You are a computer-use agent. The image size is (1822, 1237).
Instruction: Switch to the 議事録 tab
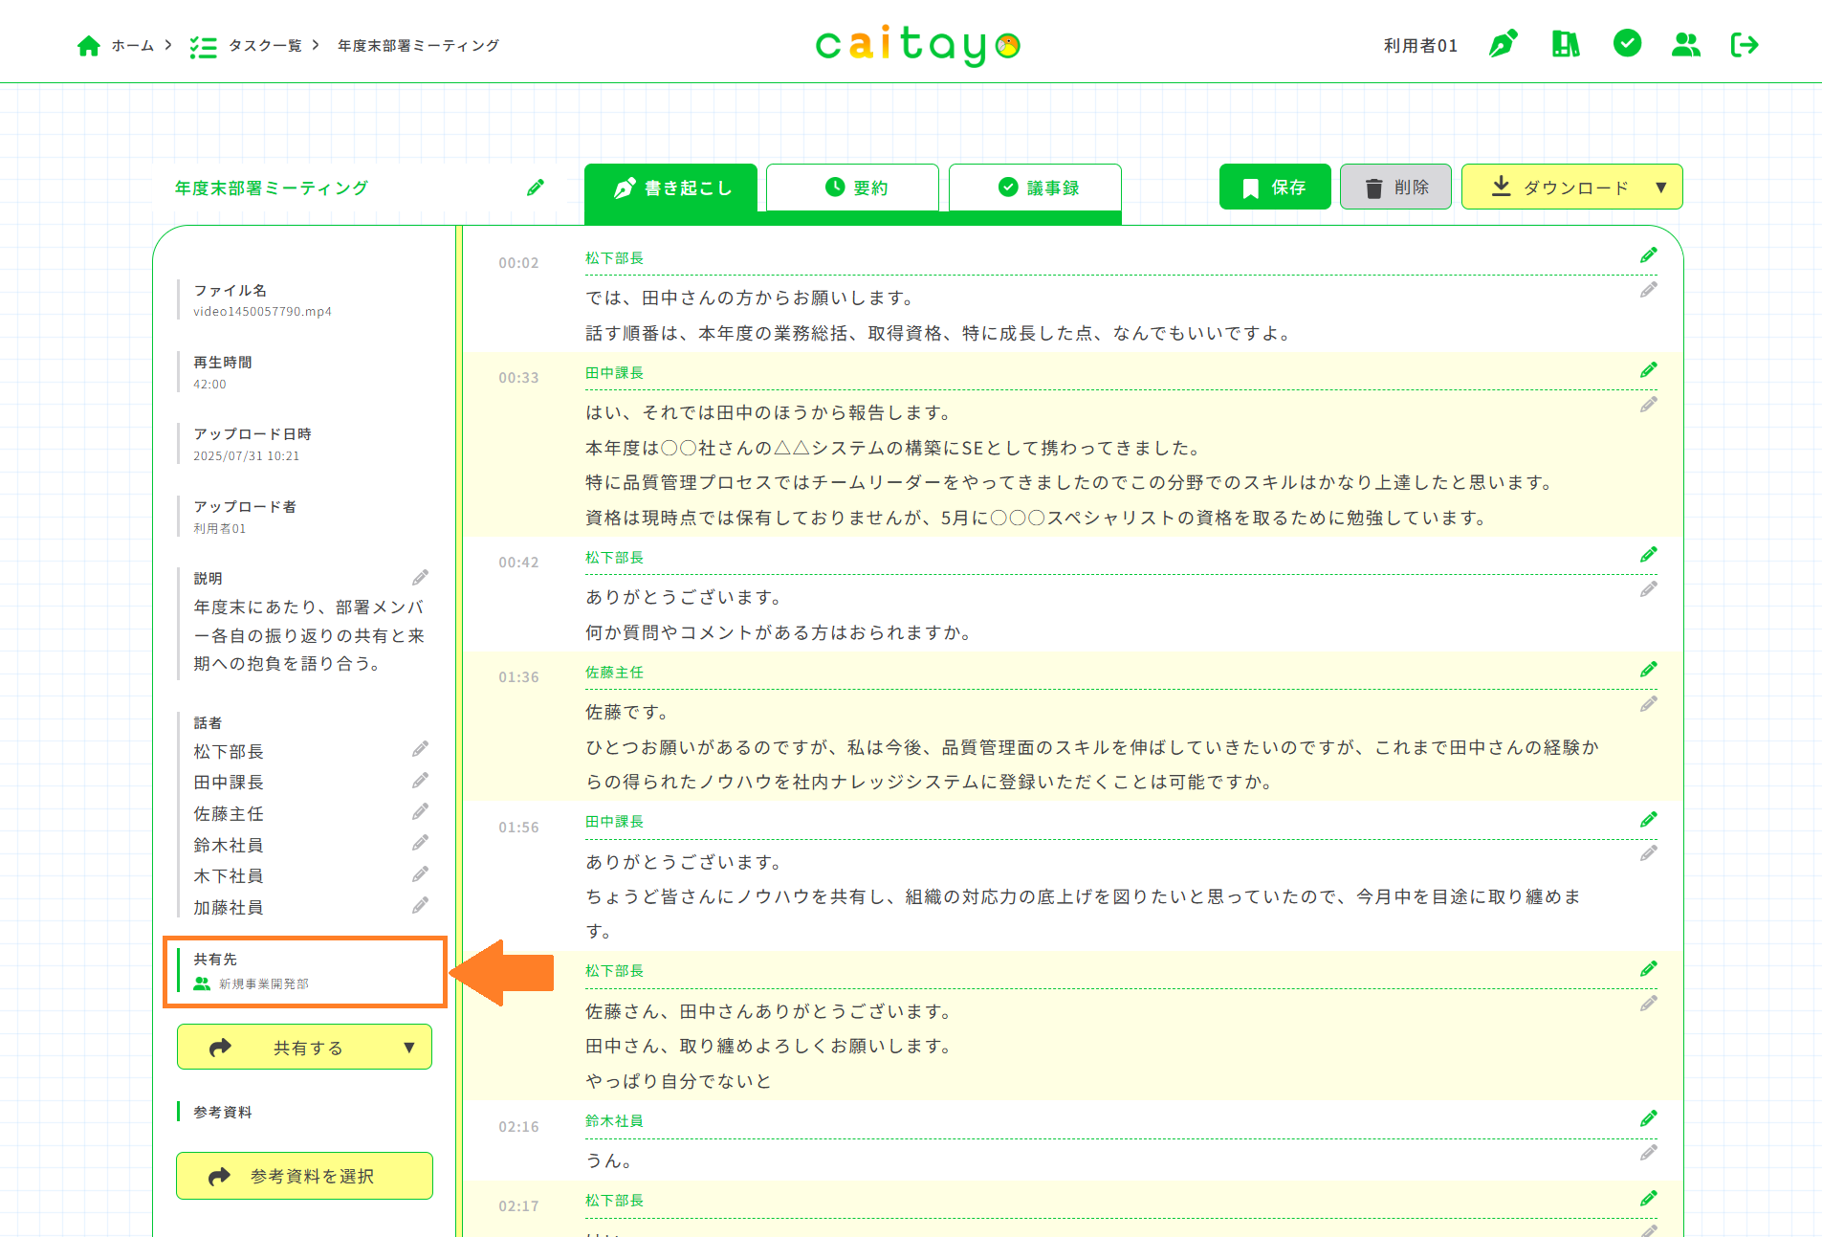click(x=1034, y=188)
